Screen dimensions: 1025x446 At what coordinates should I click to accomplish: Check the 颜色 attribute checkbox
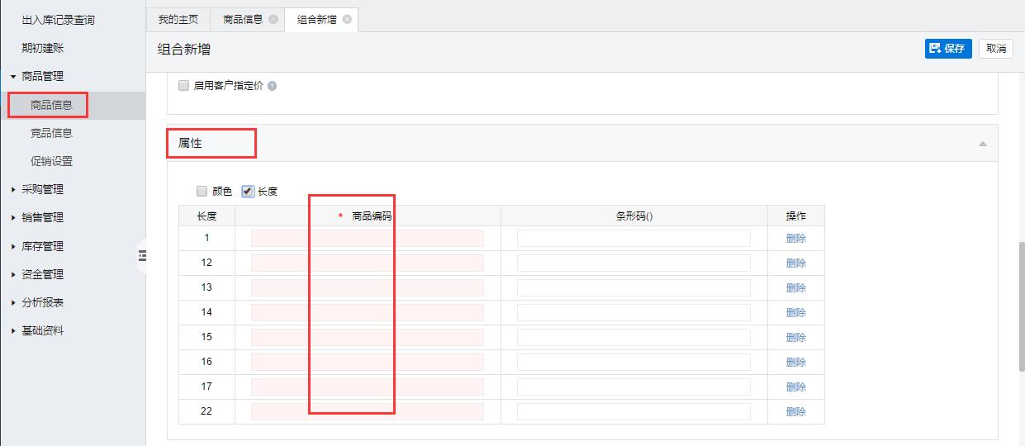[x=202, y=192]
